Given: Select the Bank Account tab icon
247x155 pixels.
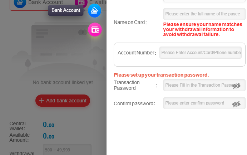Looking at the screenshot, I should (20, 3).
